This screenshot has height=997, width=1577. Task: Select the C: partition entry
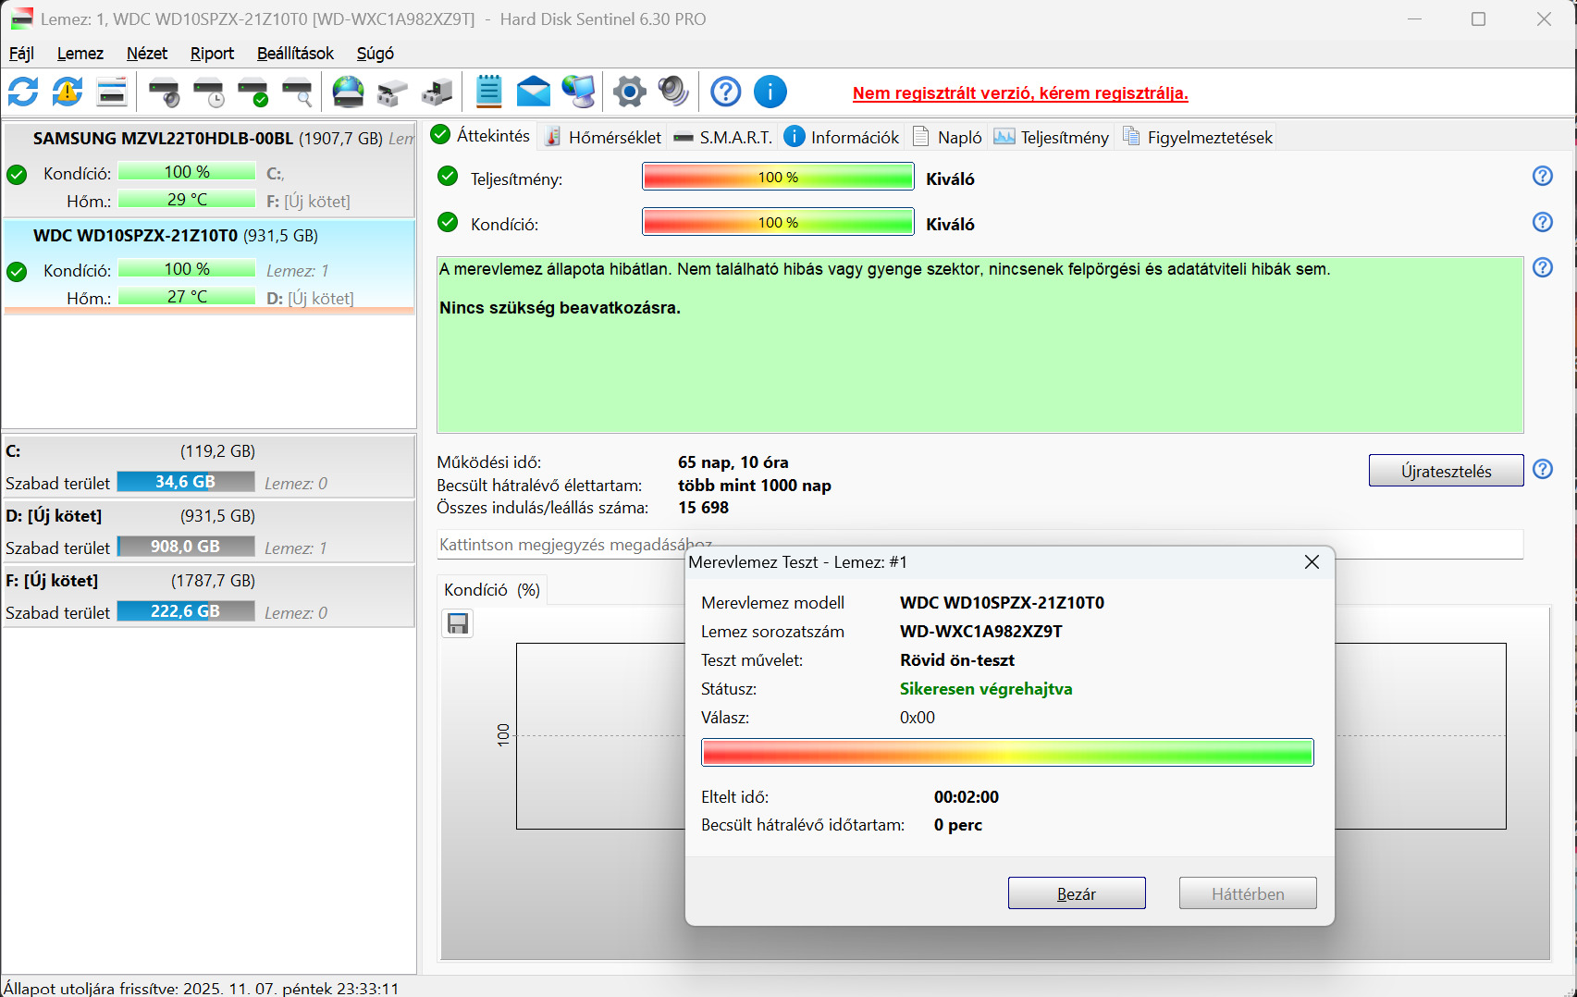(209, 467)
